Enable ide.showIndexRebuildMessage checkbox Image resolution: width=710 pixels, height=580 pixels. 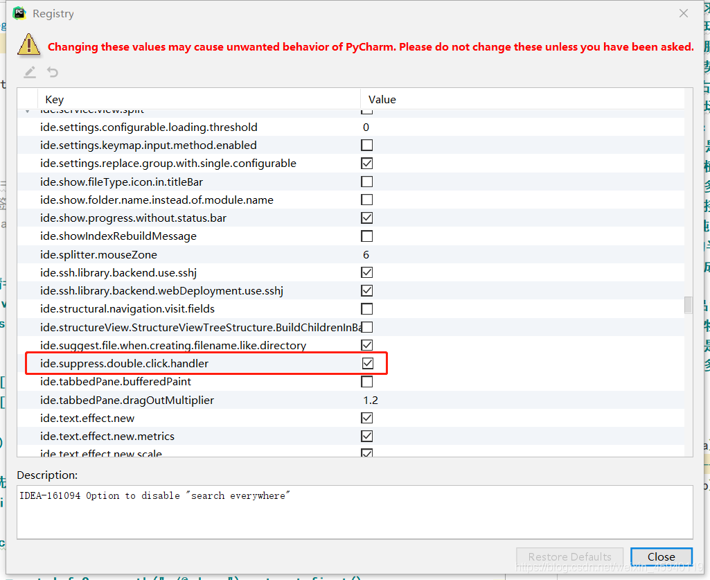366,236
